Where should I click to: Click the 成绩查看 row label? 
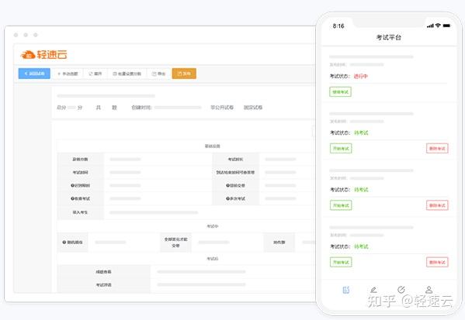click(x=103, y=272)
